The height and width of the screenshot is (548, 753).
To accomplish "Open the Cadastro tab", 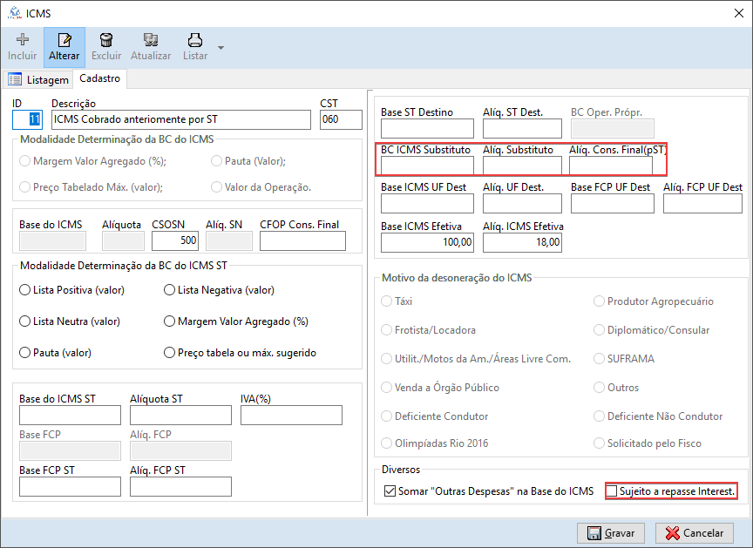I will (99, 79).
